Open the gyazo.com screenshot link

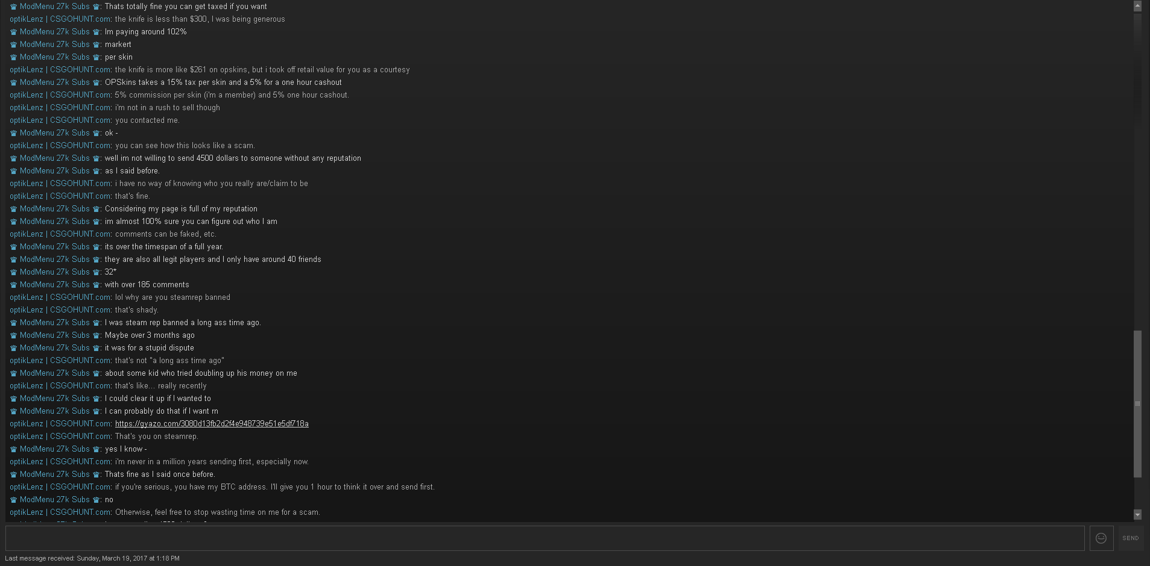[x=212, y=424]
